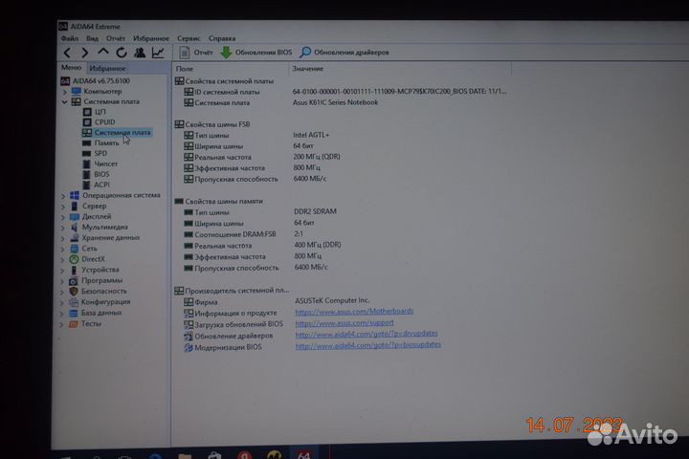The height and width of the screenshot is (459, 689).
Task: Open the Вид menu
Action: 92,38
